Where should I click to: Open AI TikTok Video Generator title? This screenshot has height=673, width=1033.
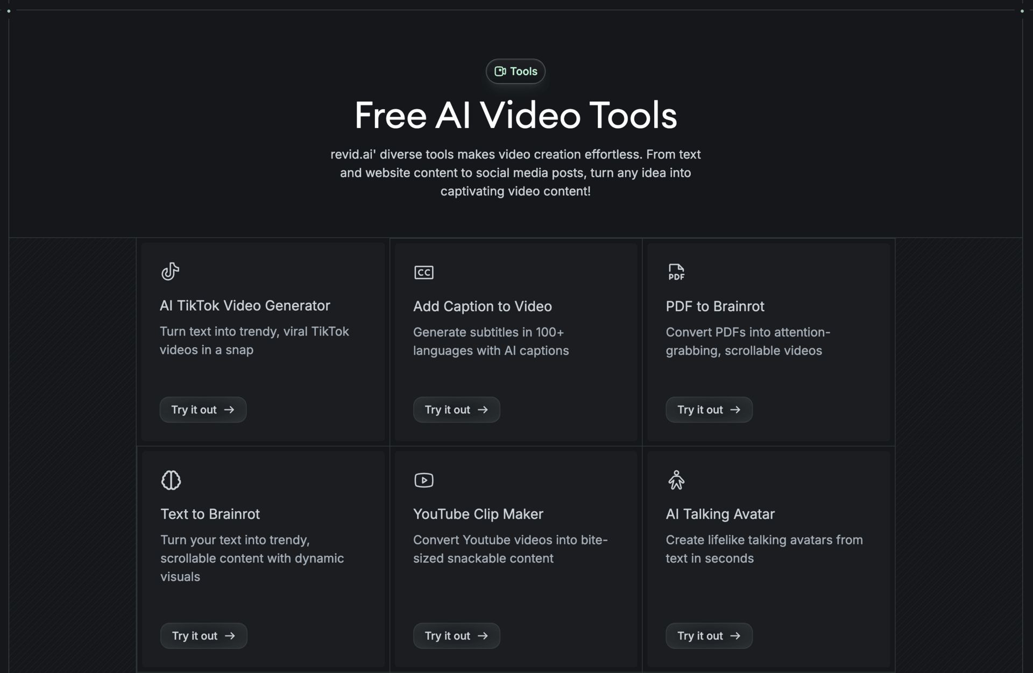tap(245, 306)
